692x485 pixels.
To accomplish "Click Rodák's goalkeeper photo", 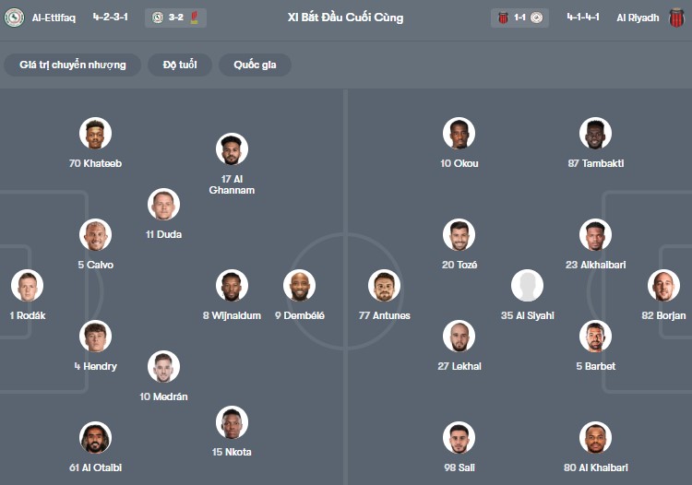I will (x=28, y=286).
